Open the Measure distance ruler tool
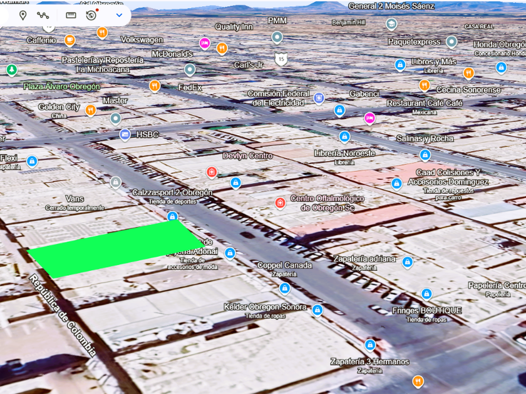526x394 pixels. coord(71,15)
